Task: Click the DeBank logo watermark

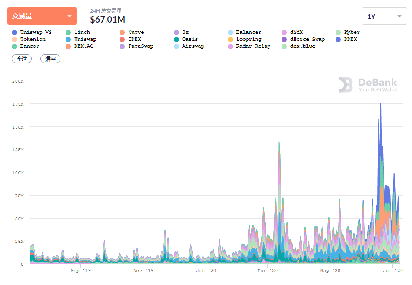Action: [368, 85]
